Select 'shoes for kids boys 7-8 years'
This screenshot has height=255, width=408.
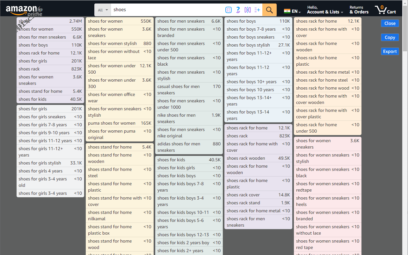pyautogui.click(x=189, y=187)
